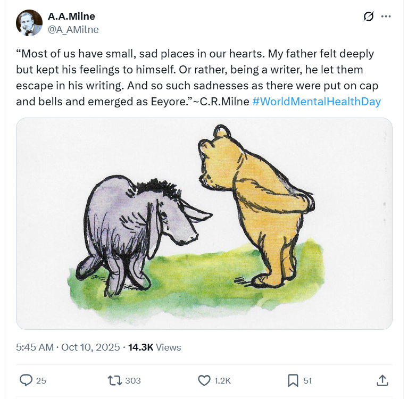Image resolution: width=408 pixels, height=399 pixels.
Task: Open the Grok explain icon
Action: click(368, 16)
